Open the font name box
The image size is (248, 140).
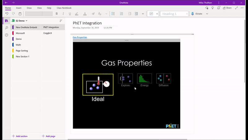pyautogui.click(x=34, y=14)
